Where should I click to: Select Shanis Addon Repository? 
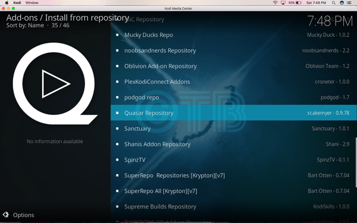(234, 144)
